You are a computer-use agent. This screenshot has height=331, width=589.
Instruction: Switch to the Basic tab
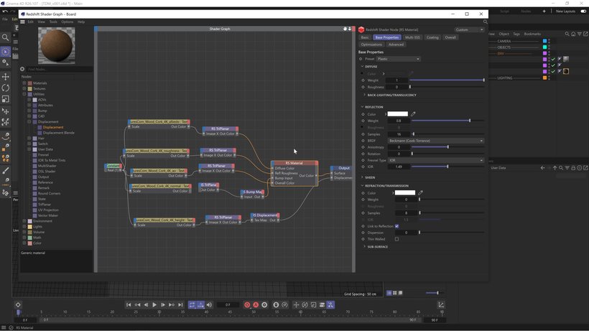(x=365, y=37)
